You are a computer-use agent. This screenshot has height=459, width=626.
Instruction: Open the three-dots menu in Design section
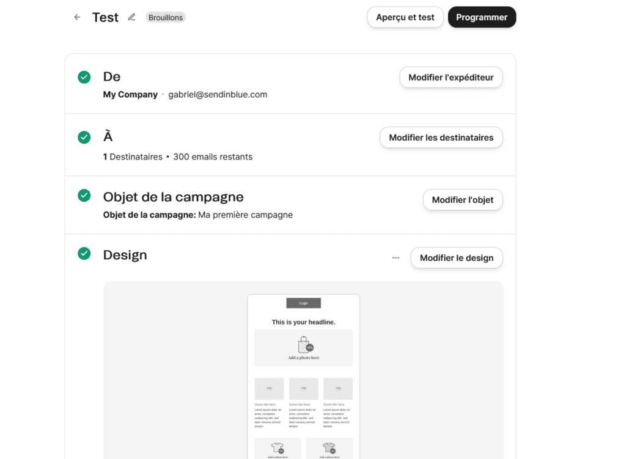click(x=396, y=258)
